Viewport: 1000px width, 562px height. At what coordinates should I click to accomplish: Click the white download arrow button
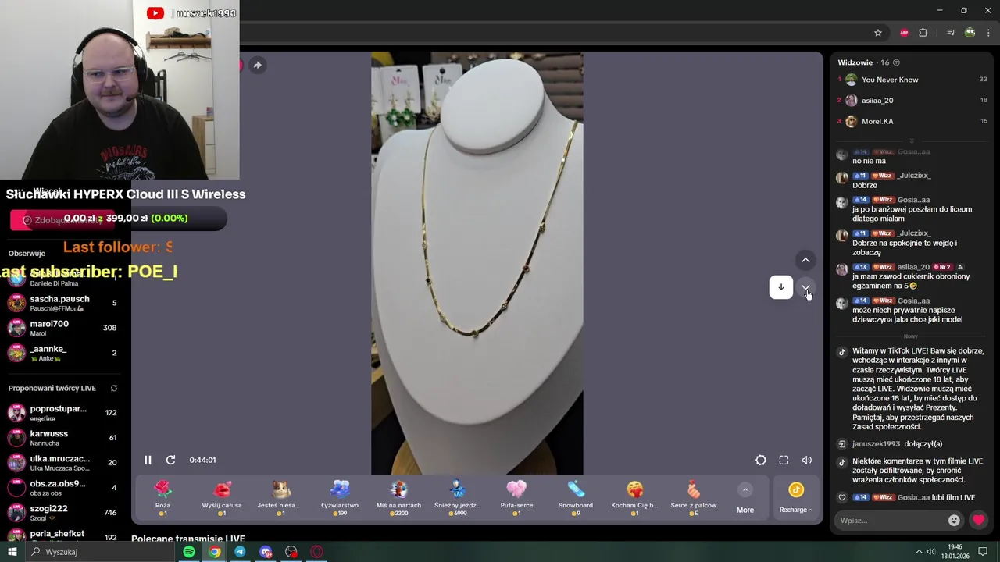tap(780, 287)
